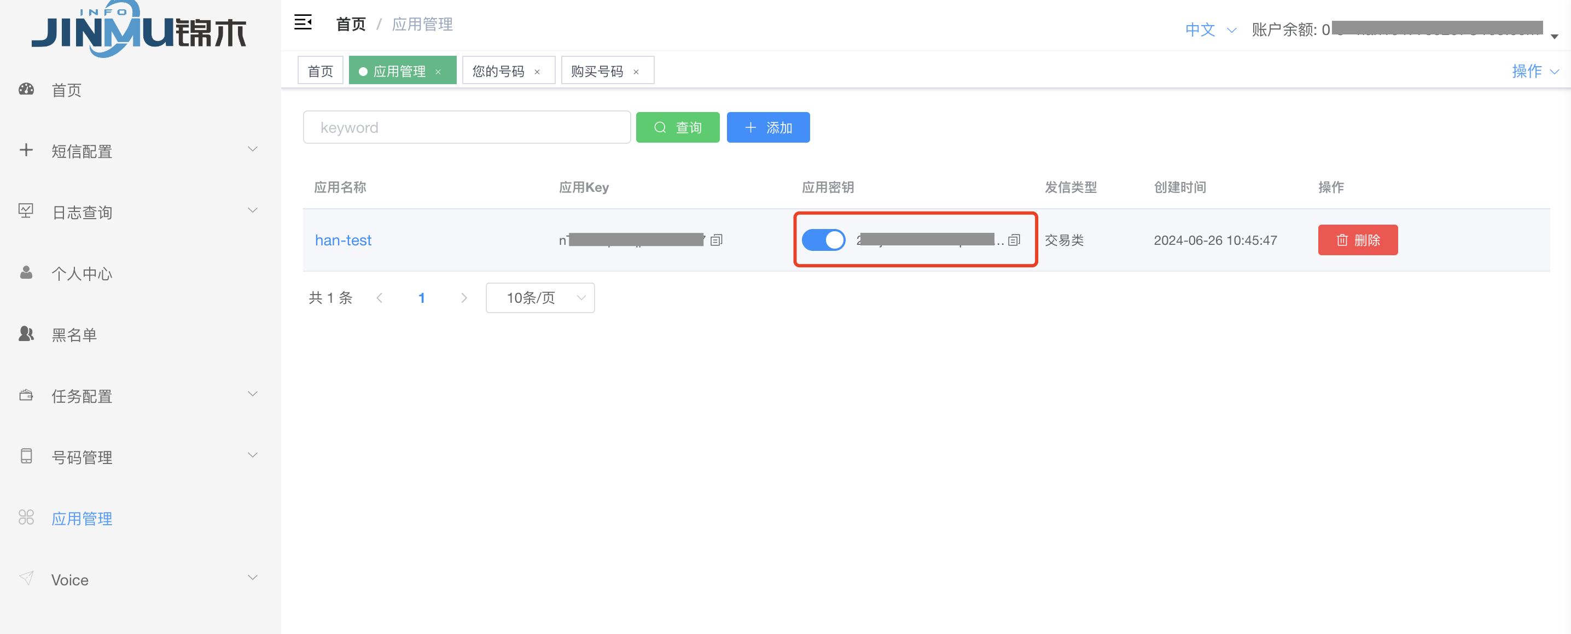Toggle the 应用密钥 visibility switch
Screen dimensions: 1571x634
(x=823, y=240)
